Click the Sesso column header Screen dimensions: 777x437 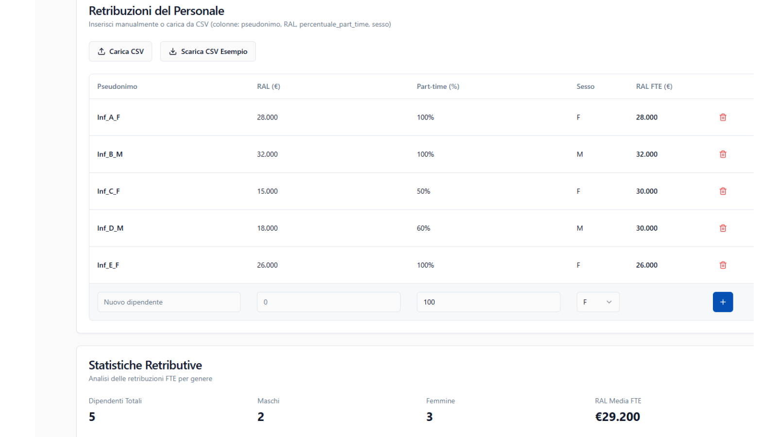pyautogui.click(x=585, y=86)
